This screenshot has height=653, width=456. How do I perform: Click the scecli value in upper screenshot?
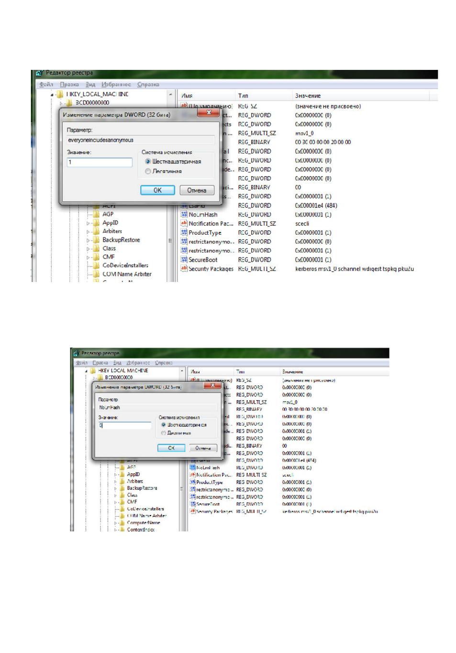302,224
